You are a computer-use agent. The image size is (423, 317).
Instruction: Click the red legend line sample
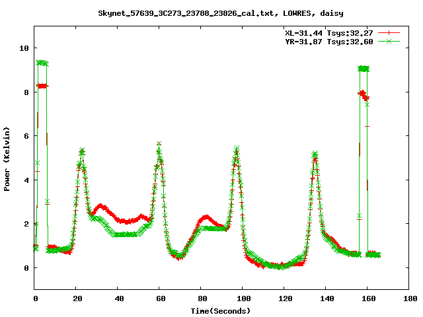[x=389, y=33]
